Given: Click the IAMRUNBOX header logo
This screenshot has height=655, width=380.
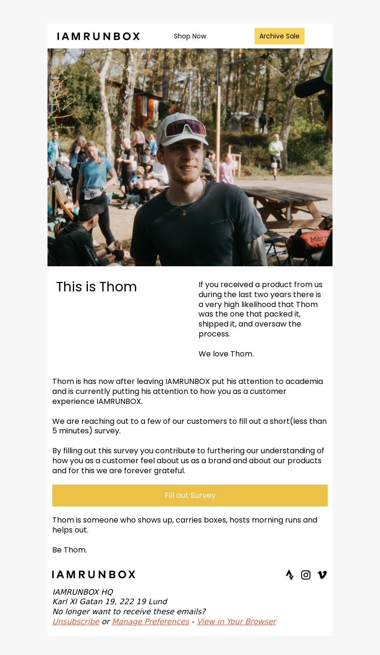Looking at the screenshot, I should coord(98,36).
